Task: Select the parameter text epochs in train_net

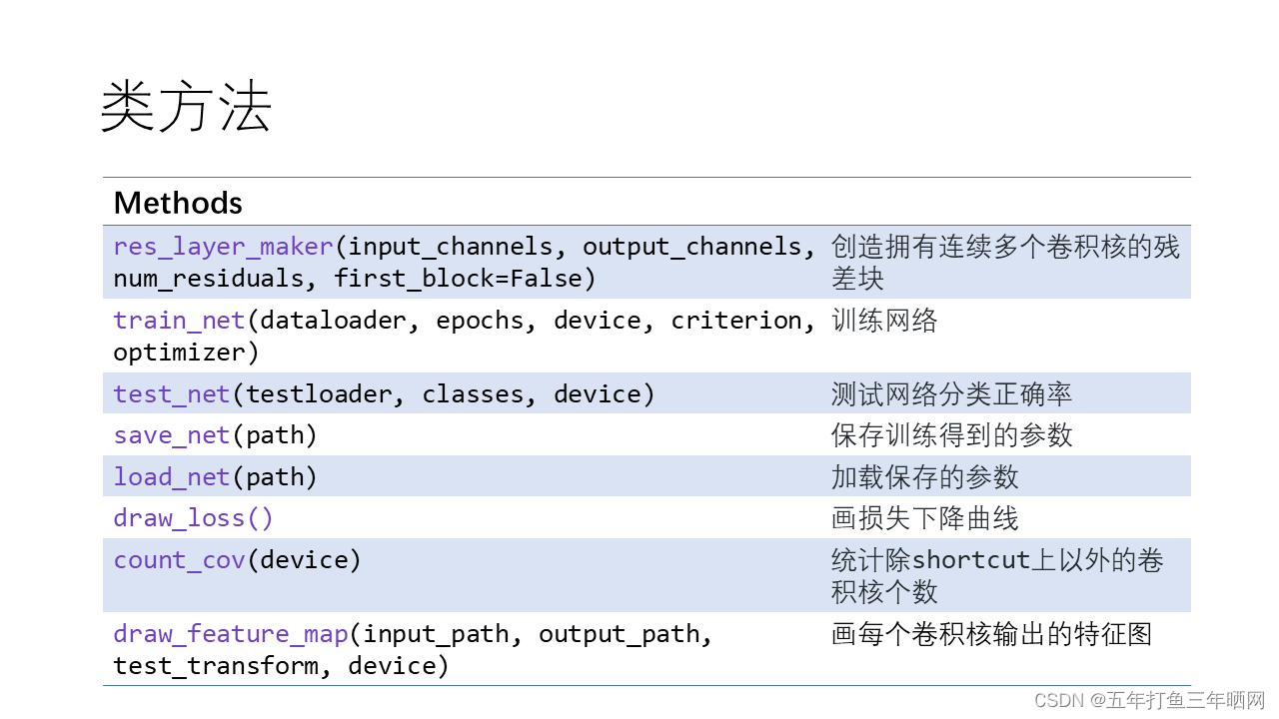Action: (x=480, y=320)
